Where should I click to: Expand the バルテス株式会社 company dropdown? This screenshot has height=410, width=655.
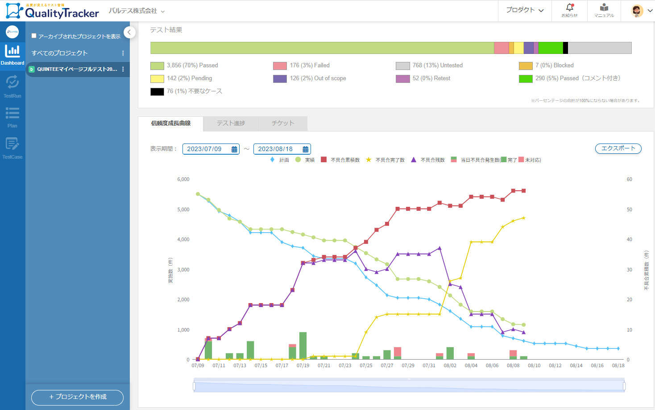(137, 11)
